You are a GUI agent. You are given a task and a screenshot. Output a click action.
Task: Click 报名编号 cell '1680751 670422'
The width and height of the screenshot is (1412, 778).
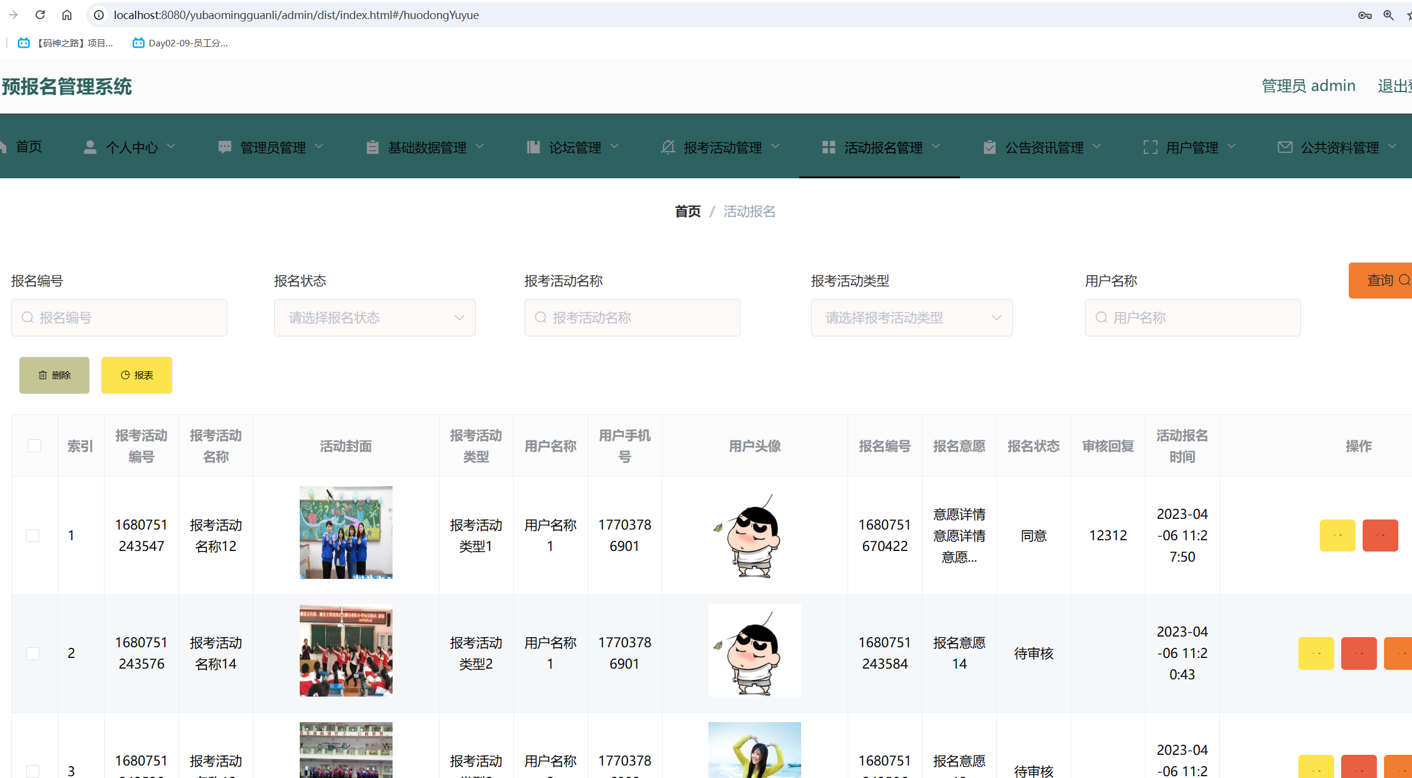click(x=885, y=536)
